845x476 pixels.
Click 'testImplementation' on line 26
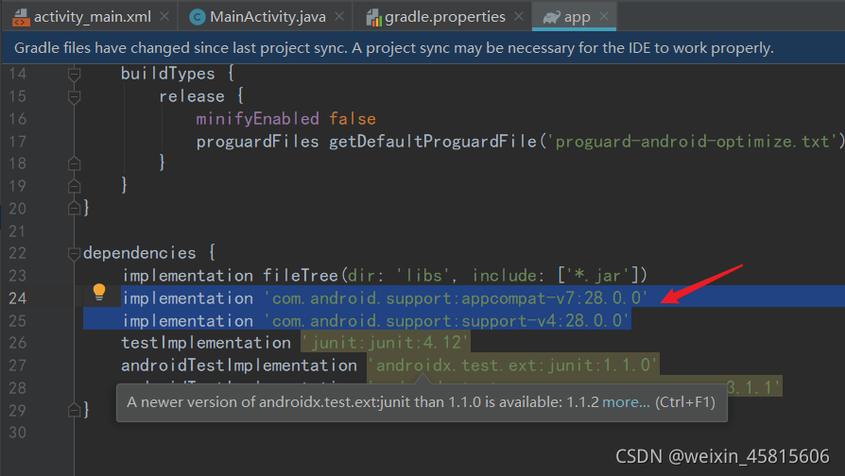(x=206, y=343)
